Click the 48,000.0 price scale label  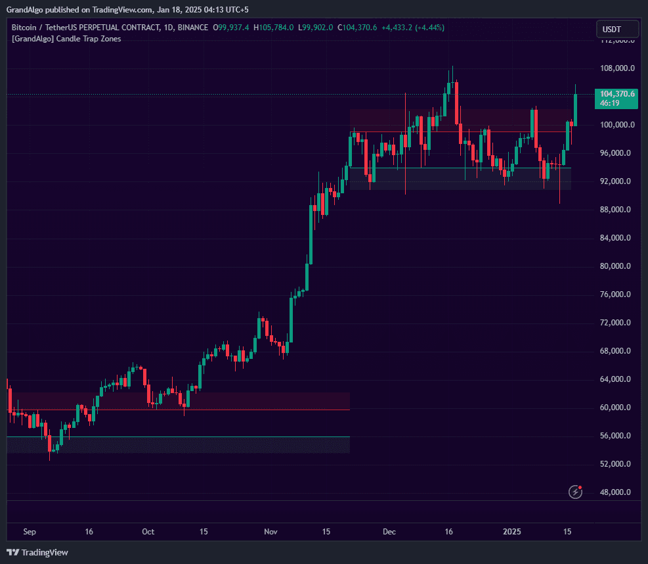[615, 492]
